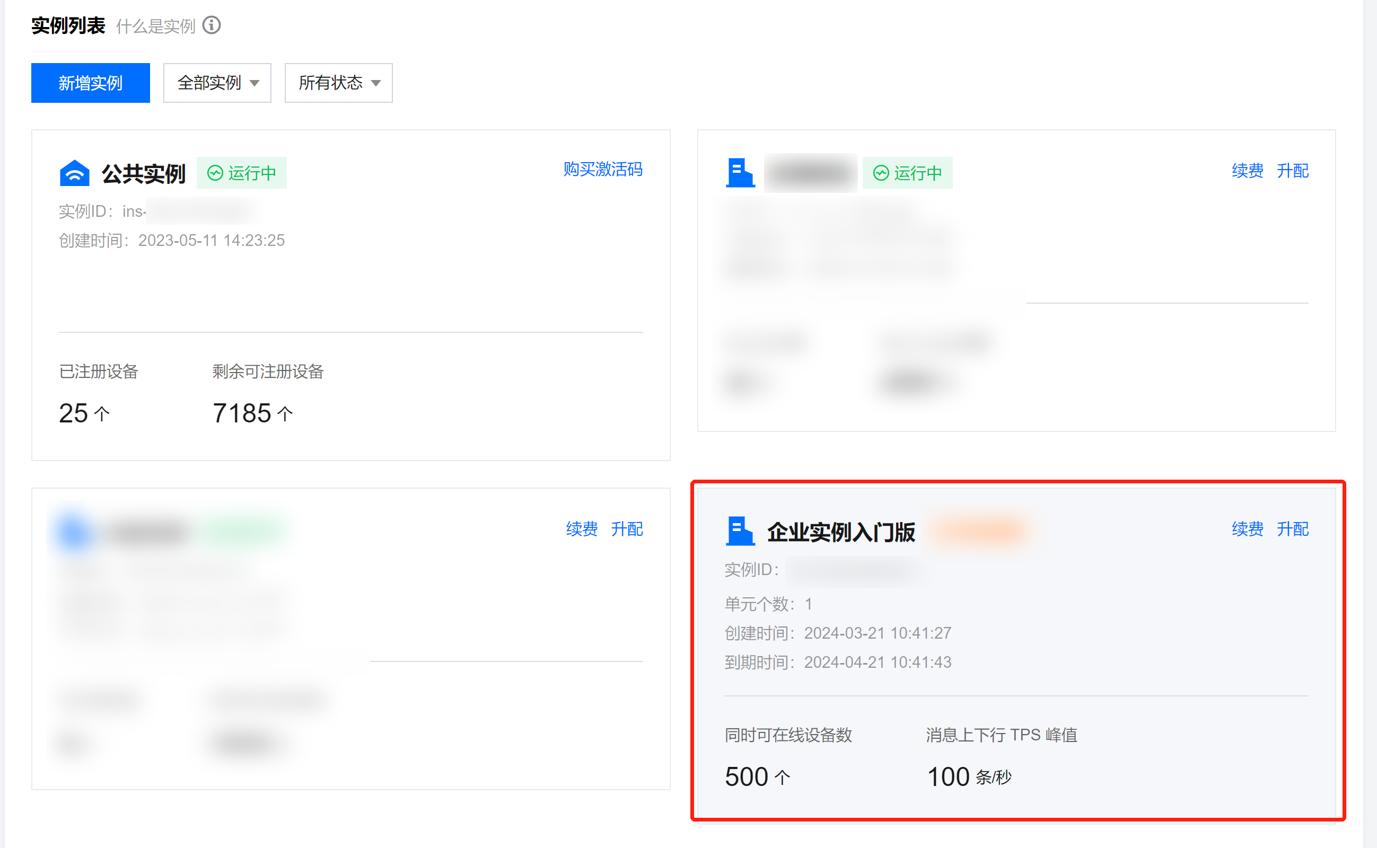
Task: Click 升配 on the bottom-left instance card
Action: coord(627,528)
